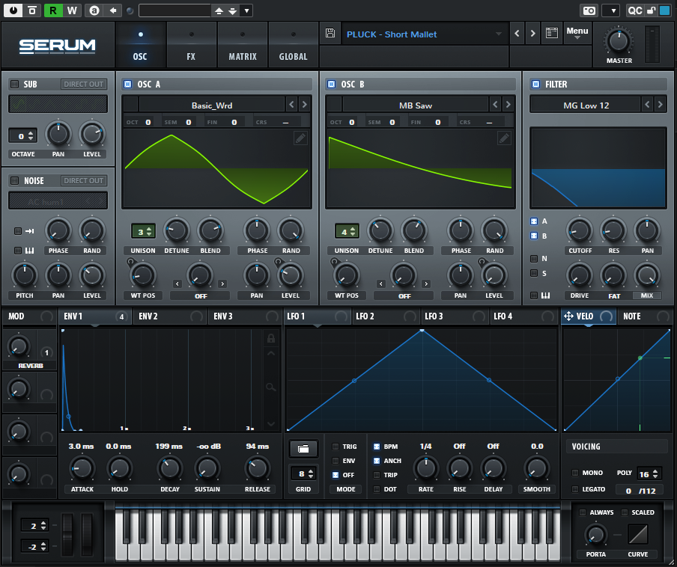Enable the SUB oscillator

14,85
